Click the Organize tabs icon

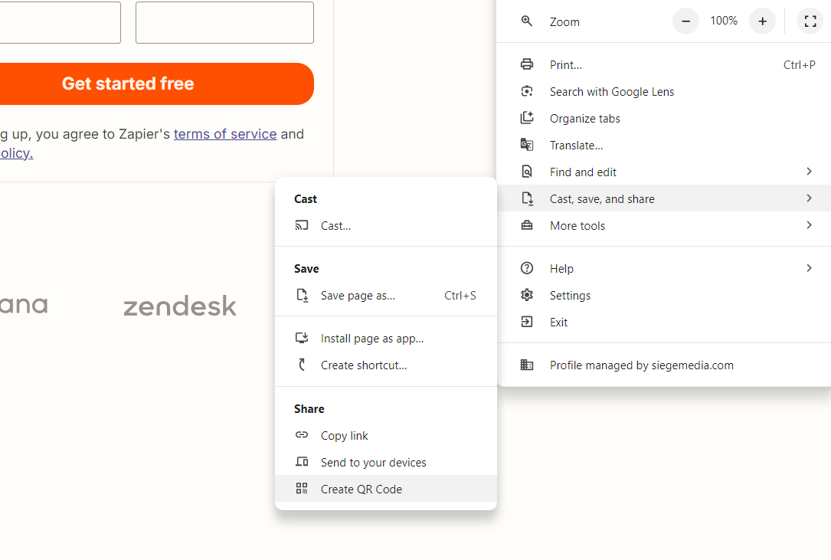pos(526,118)
